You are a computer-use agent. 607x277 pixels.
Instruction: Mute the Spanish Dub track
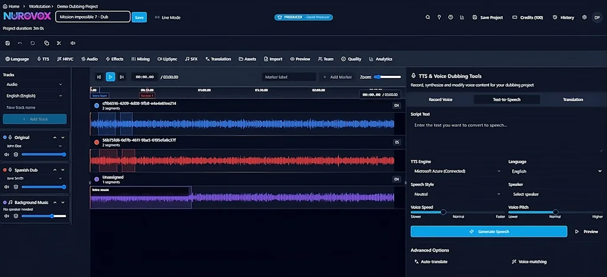point(7,187)
